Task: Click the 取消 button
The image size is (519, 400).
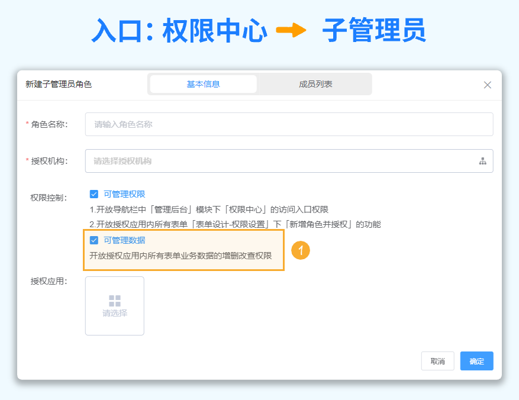Action: [437, 361]
